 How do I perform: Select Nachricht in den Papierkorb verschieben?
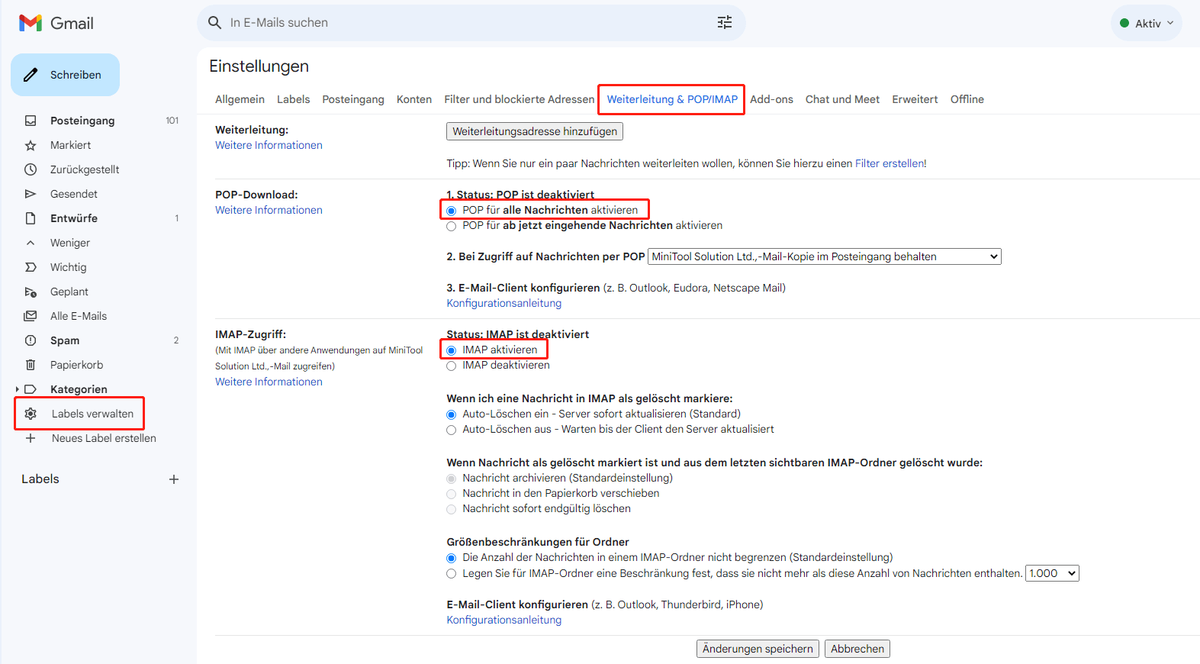452,494
